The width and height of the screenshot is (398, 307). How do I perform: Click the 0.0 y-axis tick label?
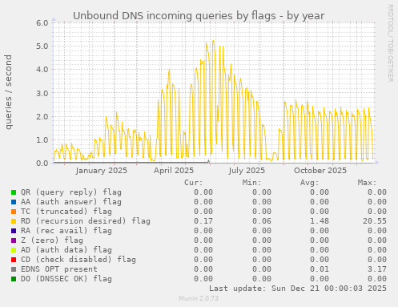(42, 164)
